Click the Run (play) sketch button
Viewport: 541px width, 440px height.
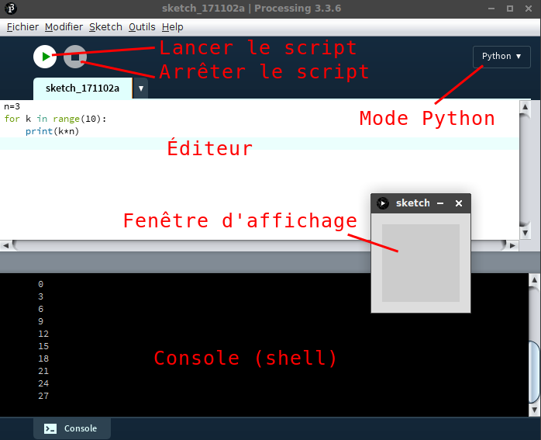45,57
